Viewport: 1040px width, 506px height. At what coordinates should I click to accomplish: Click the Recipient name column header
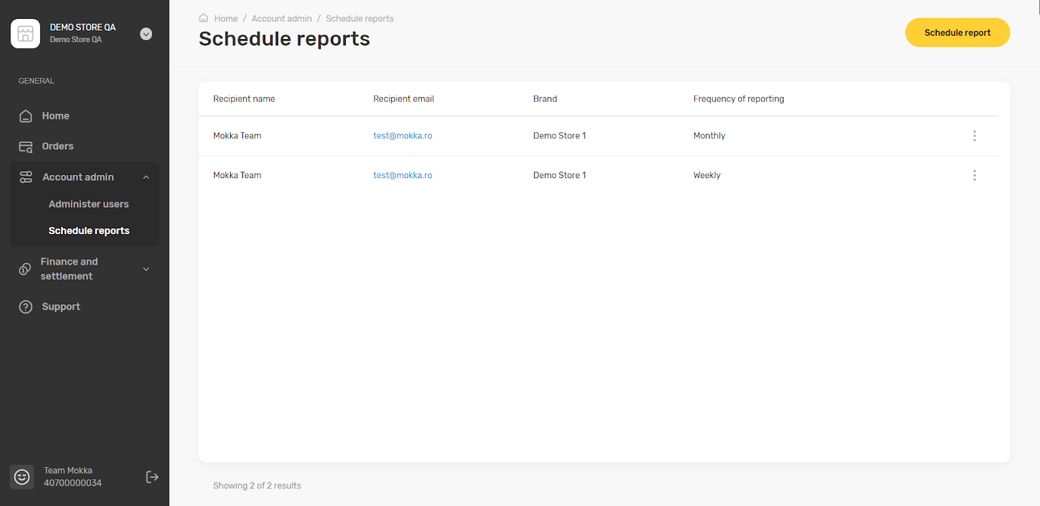point(244,99)
